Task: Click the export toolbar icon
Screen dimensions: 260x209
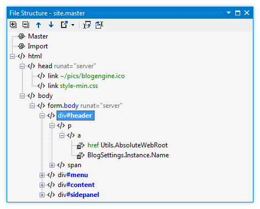Action: tap(64, 25)
